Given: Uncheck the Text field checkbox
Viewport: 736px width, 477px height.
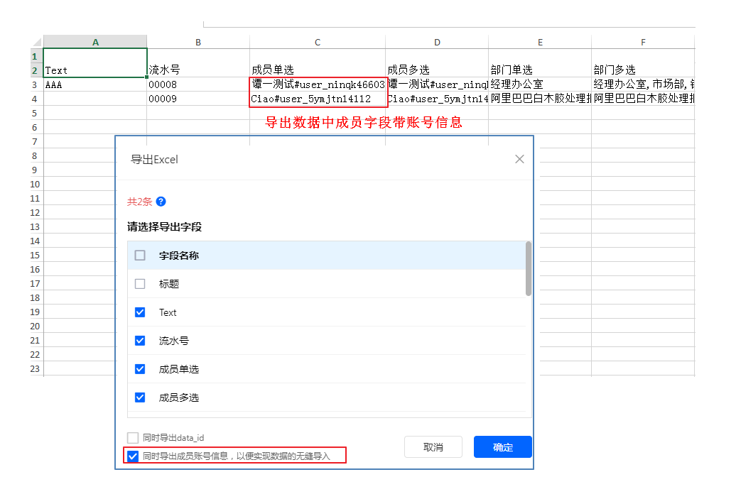Looking at the screenshot, I should [x=140, y=312].
